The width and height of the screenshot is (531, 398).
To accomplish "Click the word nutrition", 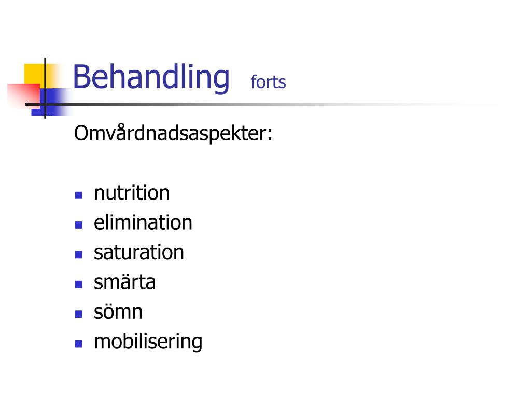I will (x=132, y=193).
